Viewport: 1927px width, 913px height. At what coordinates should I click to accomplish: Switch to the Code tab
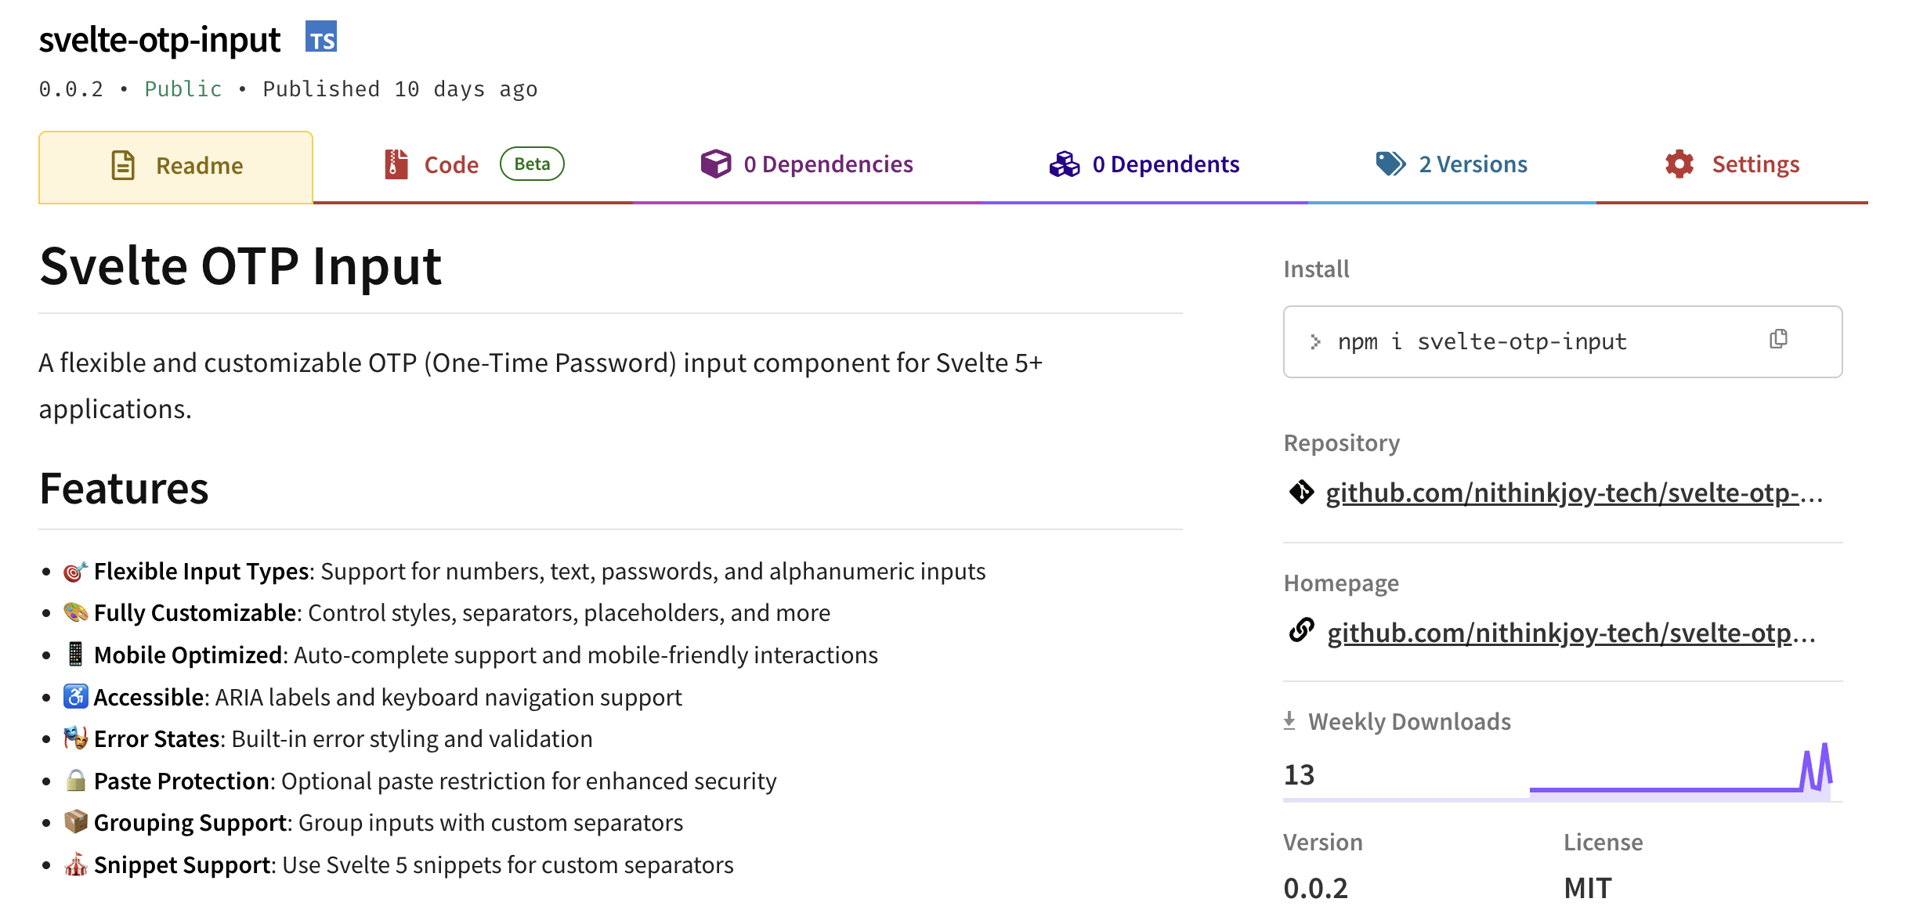click(451, 164)
